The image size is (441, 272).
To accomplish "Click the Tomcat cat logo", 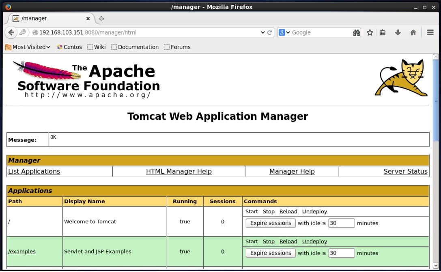I will point(401,78).
